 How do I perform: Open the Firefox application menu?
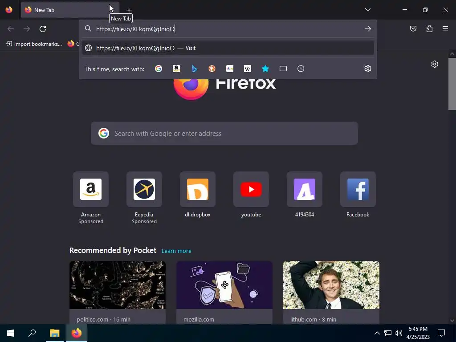(x=445, y=28)
